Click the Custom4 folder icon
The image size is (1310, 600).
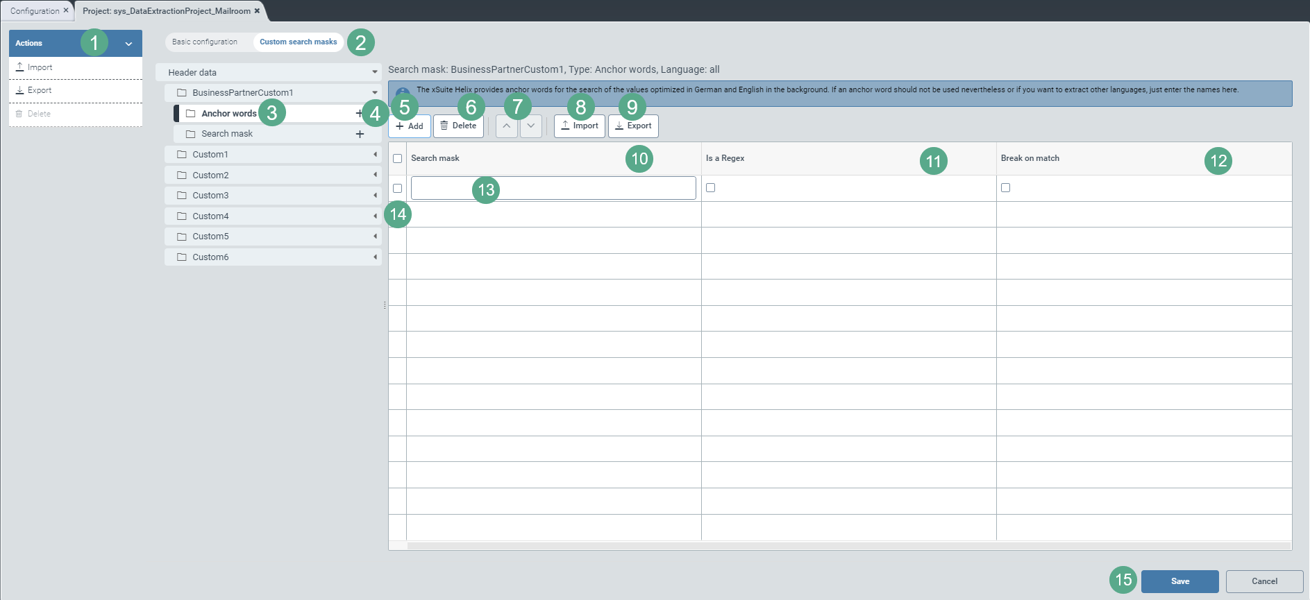(x=182, y=216)
